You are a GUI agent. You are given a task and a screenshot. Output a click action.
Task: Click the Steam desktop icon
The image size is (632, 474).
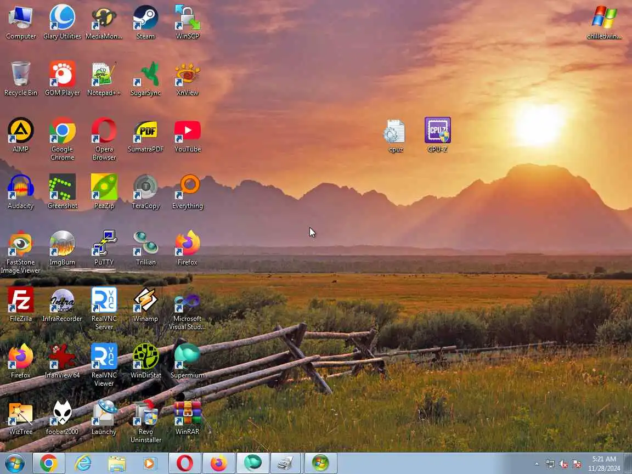click(x=145, y=22)
